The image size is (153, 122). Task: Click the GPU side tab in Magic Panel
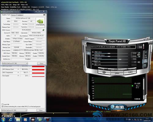coord(88,53)
